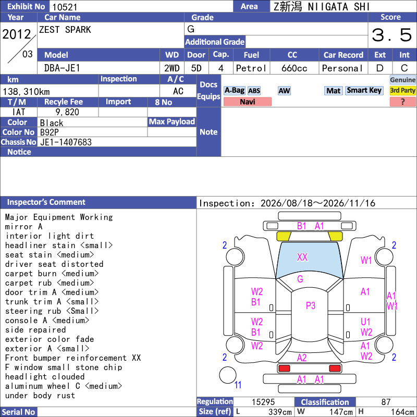Click the U1 damage mark on diagram

pyautogui.click(x=365, y=322)
